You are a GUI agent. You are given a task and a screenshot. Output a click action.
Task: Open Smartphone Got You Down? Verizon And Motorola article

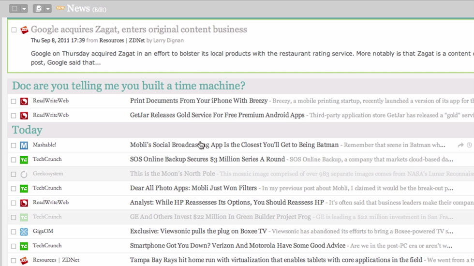[x=237, y=246]
